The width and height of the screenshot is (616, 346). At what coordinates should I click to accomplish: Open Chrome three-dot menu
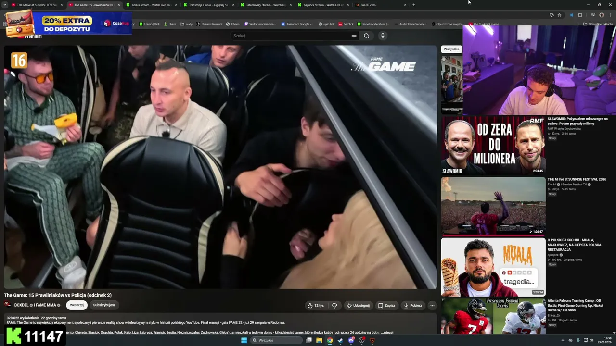tap(610, 15)
